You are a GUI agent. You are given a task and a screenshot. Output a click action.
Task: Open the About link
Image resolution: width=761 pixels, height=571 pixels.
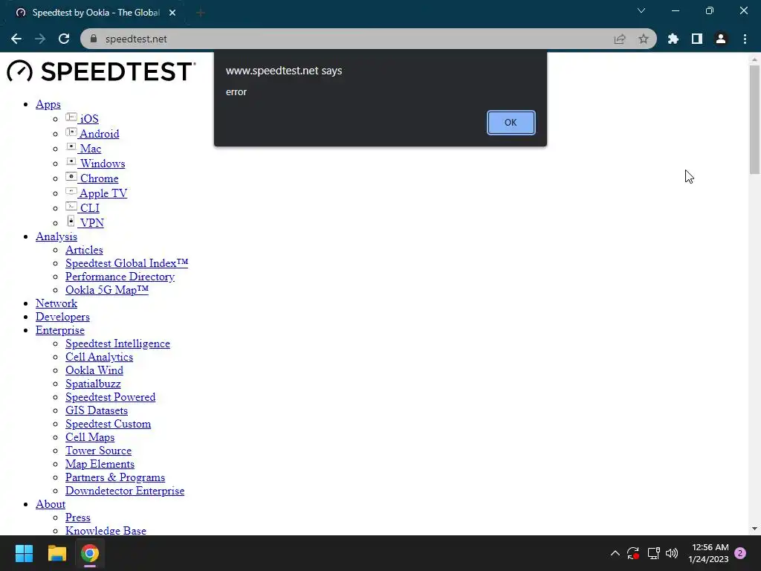click(x=50, y=505)
